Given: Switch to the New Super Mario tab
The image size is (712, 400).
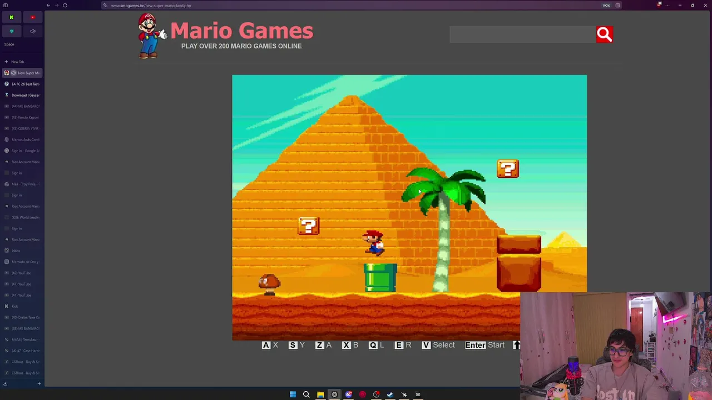Looking at the screenshot, I should click(22, 73).
